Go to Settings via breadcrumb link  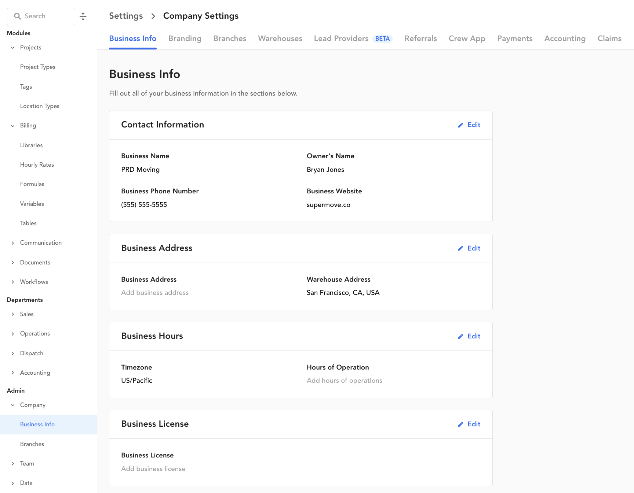tap(126, 16)
